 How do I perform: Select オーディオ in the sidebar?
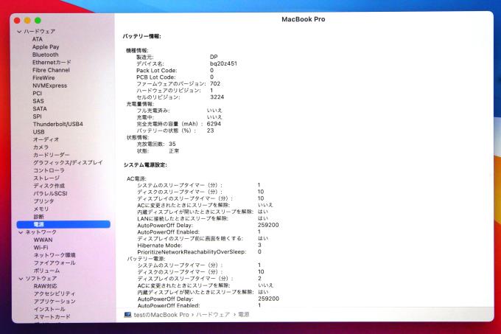coord(46,139)
